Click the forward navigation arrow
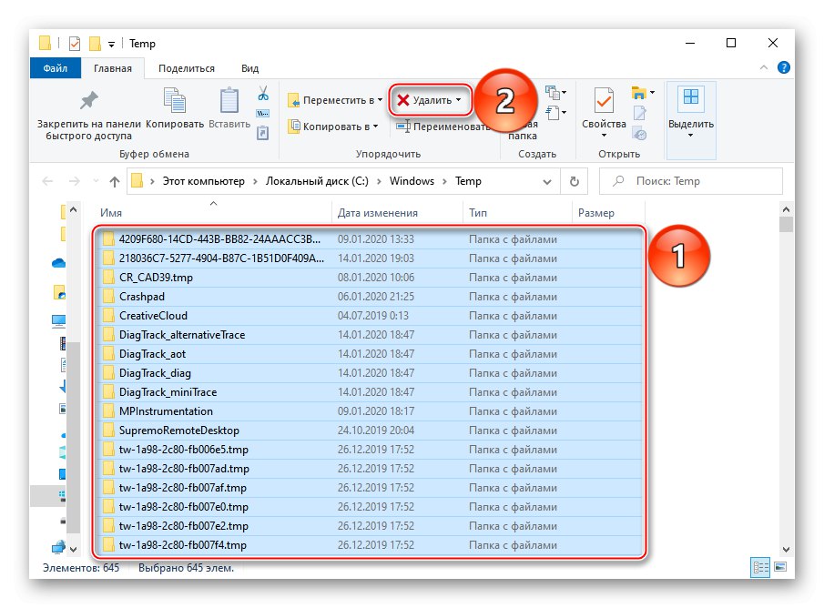 coord(75,181)
